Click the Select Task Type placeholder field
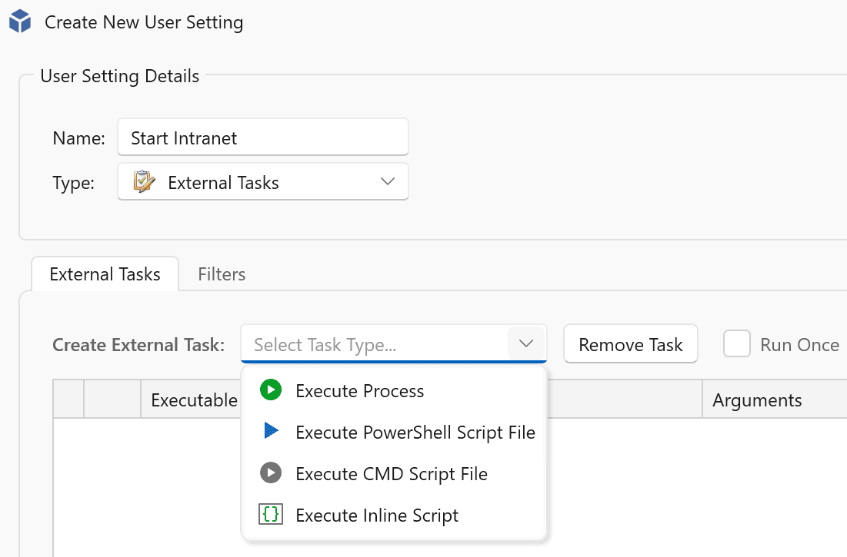Viewport: 847px width, 557px height. [x=375, y=345]
